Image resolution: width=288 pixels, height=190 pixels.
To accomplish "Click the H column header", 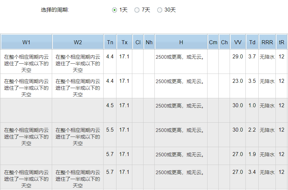I will (x=181, y=42).
